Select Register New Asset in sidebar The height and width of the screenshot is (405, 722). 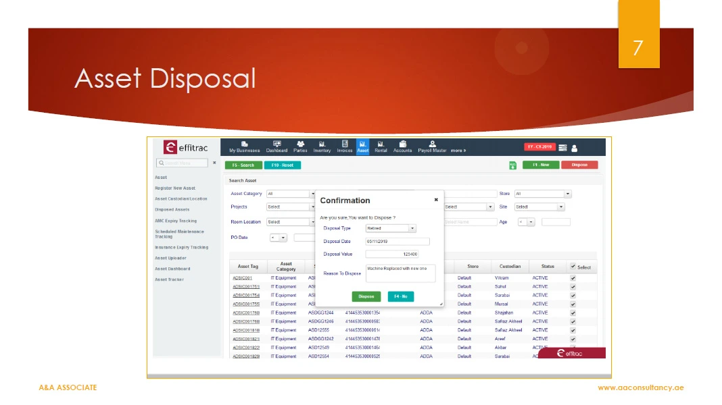175,188
